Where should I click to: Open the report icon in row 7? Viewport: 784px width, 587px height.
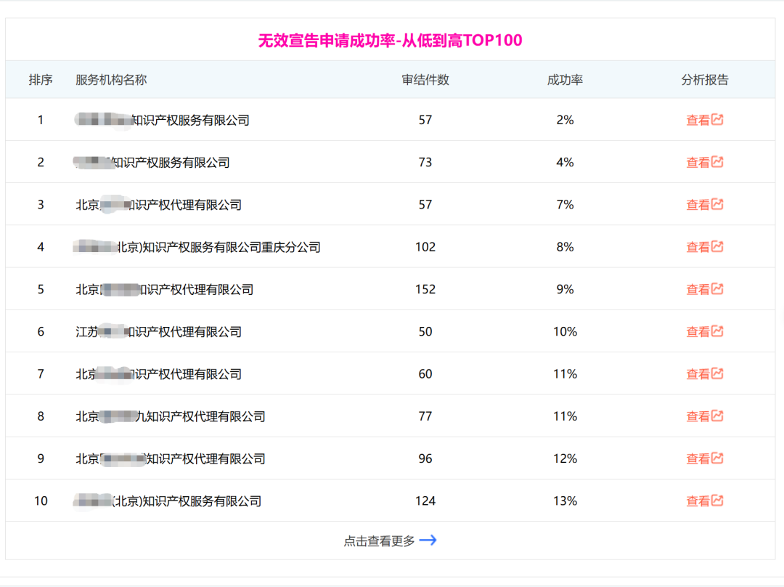click(717, 373)
